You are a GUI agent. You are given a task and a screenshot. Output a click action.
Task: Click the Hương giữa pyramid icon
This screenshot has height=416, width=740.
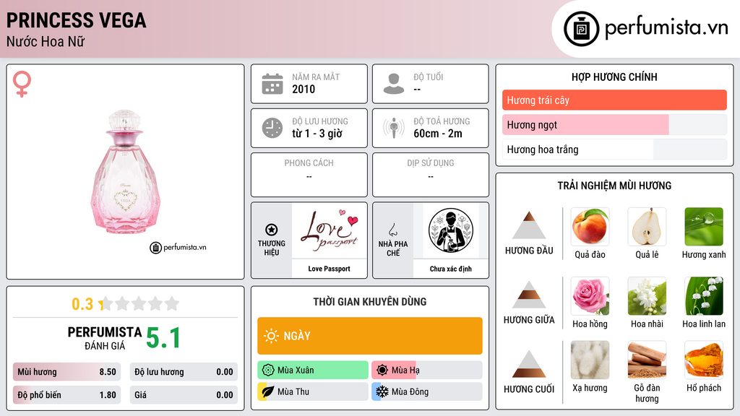[528, 295]
